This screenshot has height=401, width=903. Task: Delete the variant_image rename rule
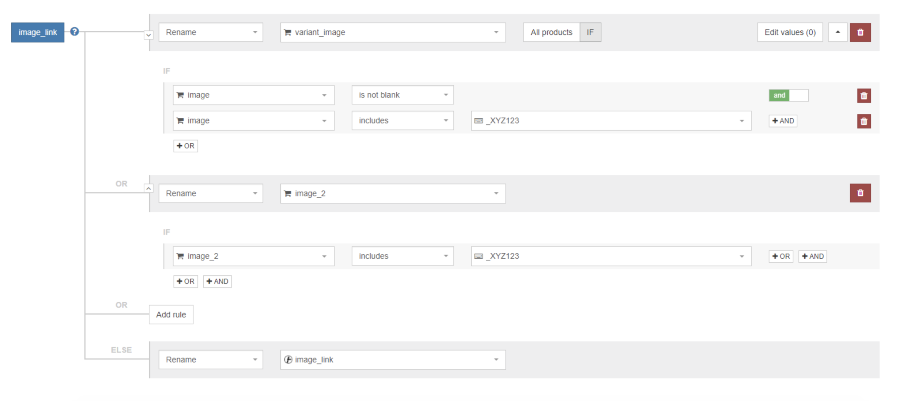(860, 32)
